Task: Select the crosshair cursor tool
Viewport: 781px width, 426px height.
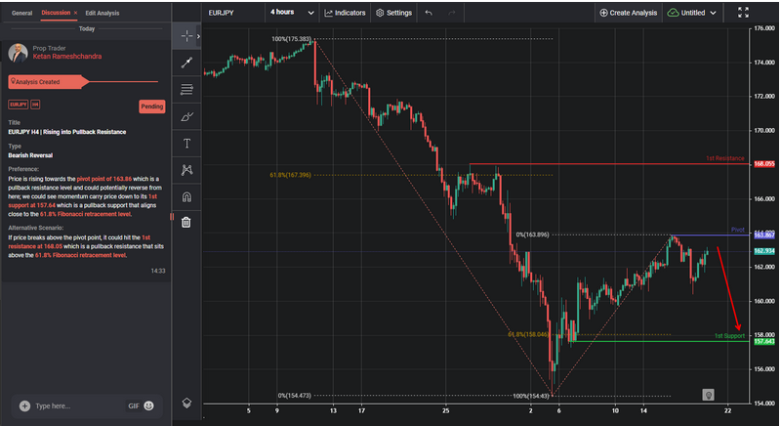Action: [x=186, y=36]
